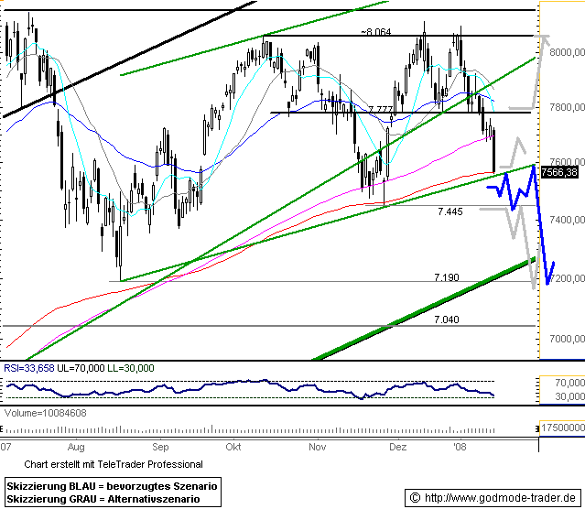Click the ~8.064 resistance level label
Image resolution: width=585 pixels, height=509 pixels.
[x=376, y=32]
